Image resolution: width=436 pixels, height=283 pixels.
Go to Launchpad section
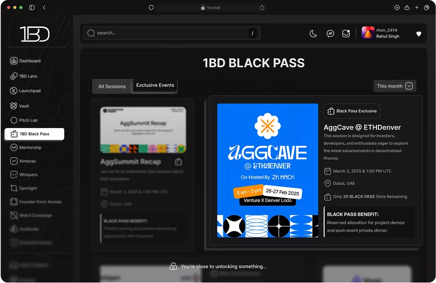[25, 91]
